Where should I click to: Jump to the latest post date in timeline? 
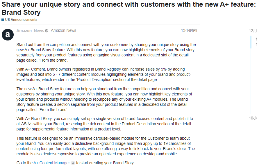(x=253, y=118)
